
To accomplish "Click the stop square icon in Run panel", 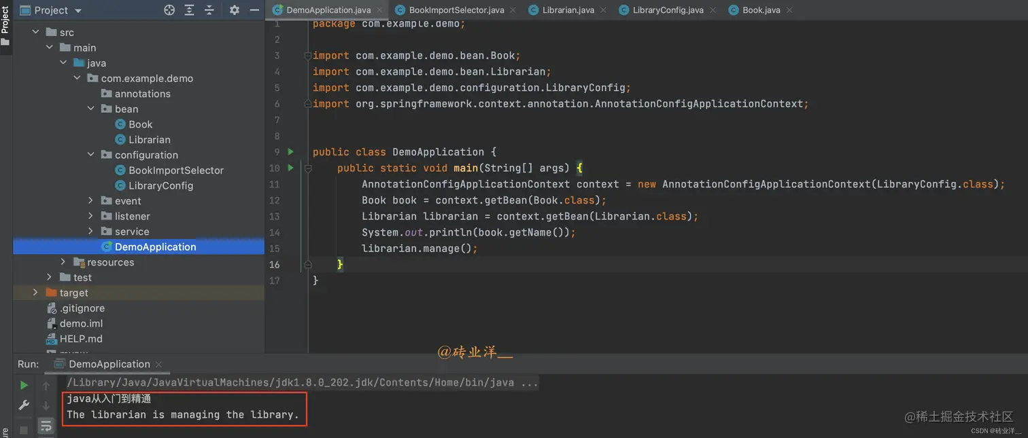I will 24,430.
